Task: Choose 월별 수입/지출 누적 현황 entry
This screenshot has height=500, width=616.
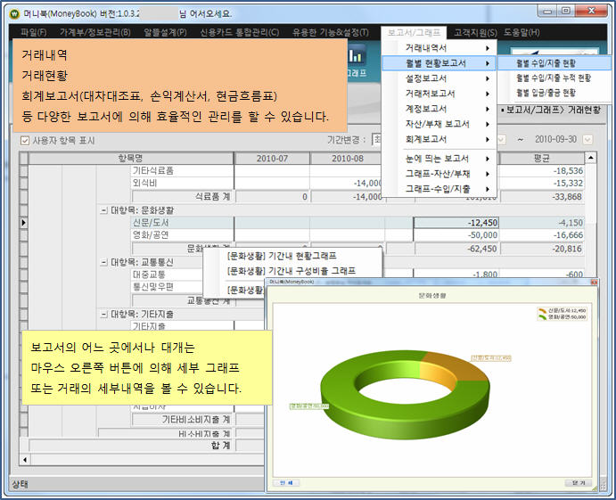Action: point(553,78)
